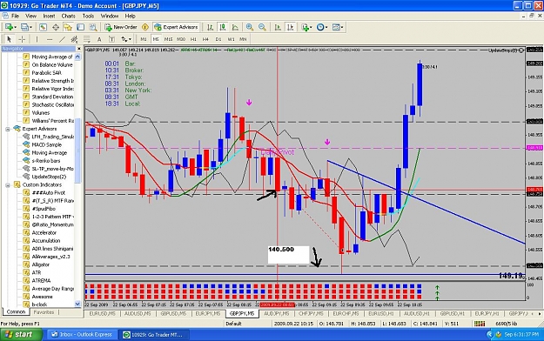This screenshot has height=341, width=544.
Task: Select UpdateStops(2) expert advisor
Action: [x=49, y=177]
